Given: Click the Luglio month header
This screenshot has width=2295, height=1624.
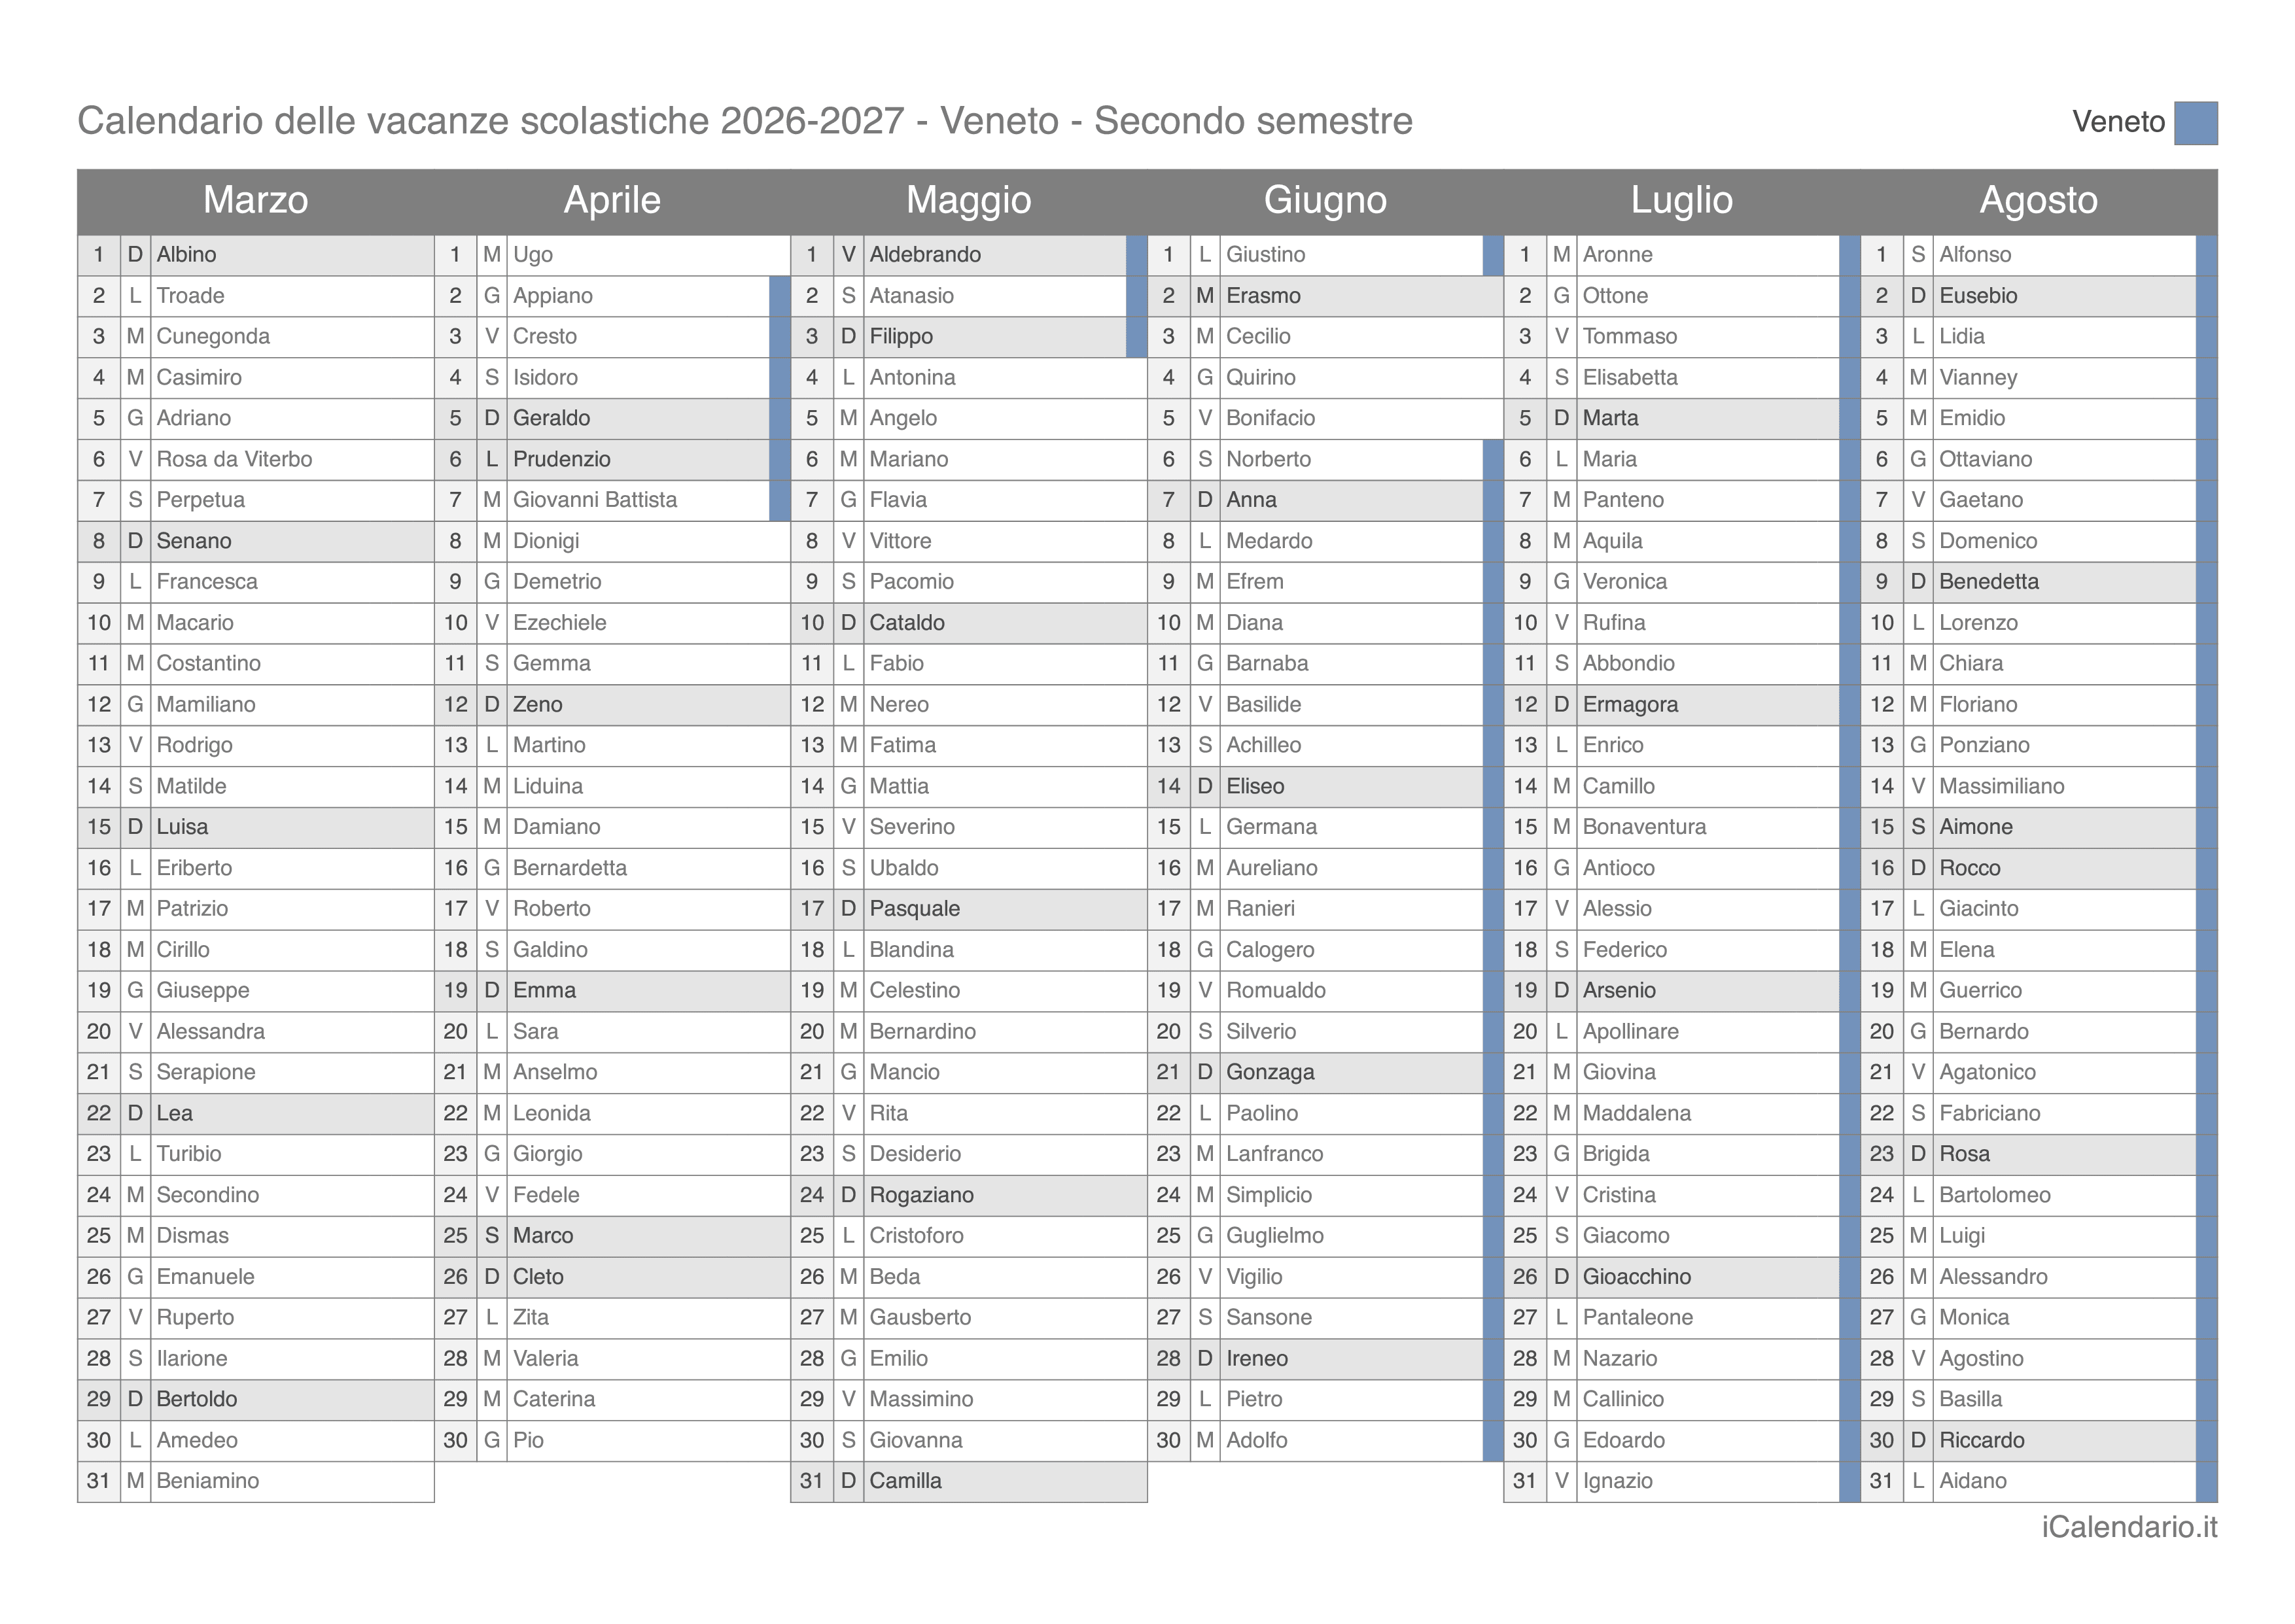Looking at the screenshot, I should [x=1681, y=200].
